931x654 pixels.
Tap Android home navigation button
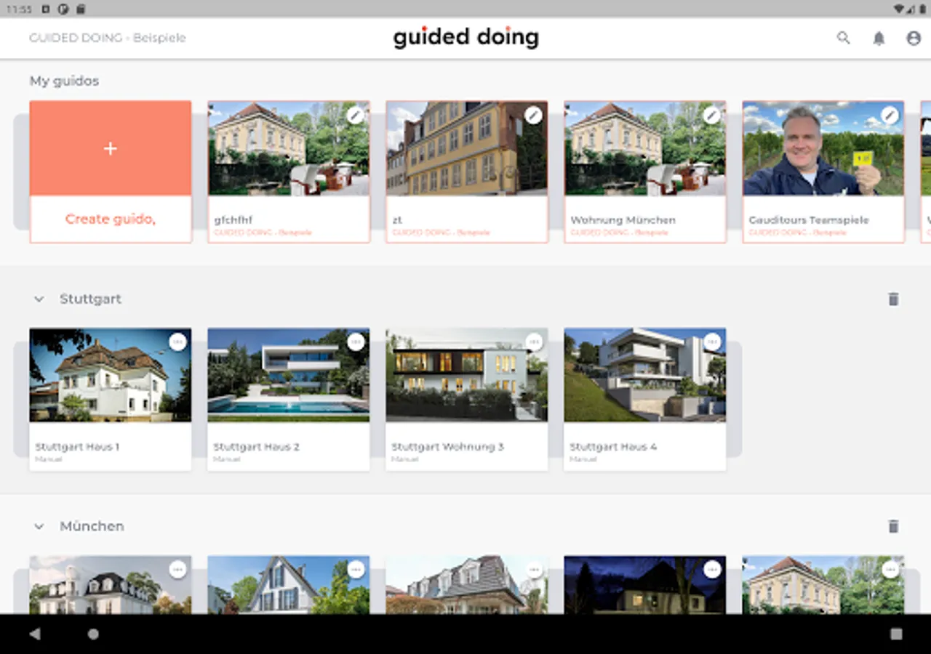click(93, 634)
